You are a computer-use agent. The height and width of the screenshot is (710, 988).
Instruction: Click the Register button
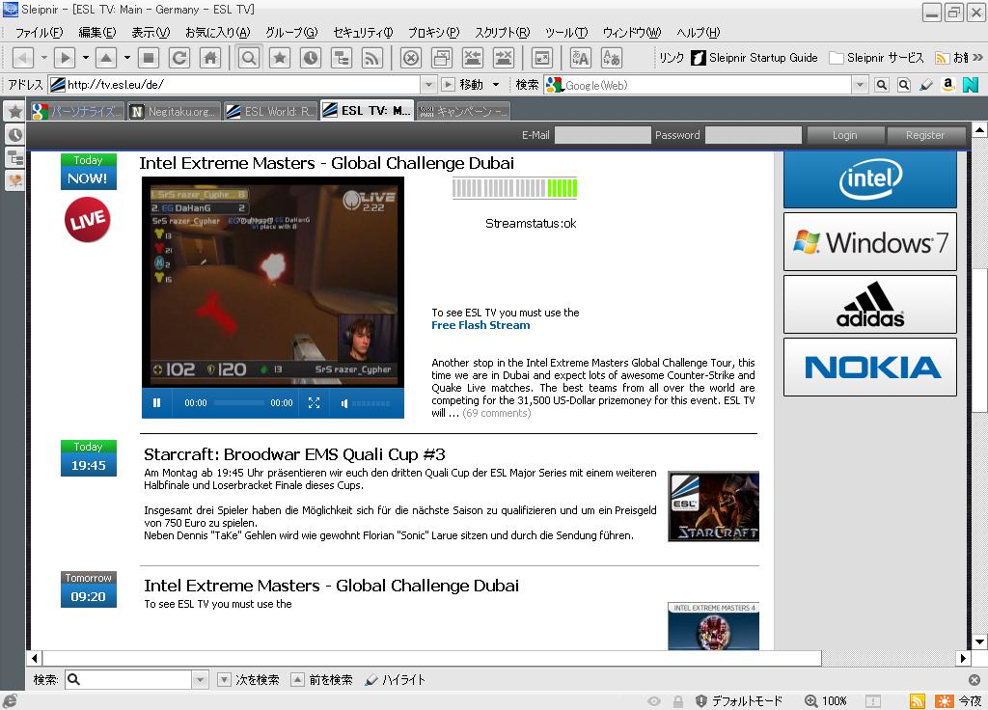pos(925,135)
